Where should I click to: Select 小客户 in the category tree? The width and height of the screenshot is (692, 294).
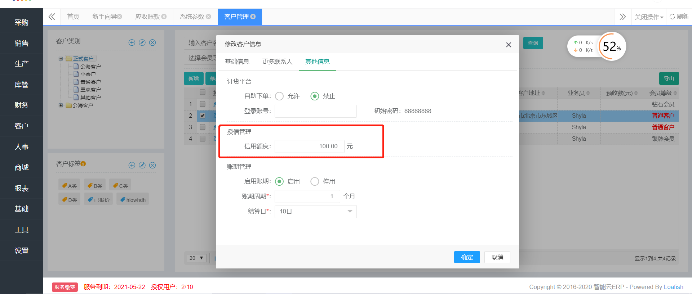88,74
